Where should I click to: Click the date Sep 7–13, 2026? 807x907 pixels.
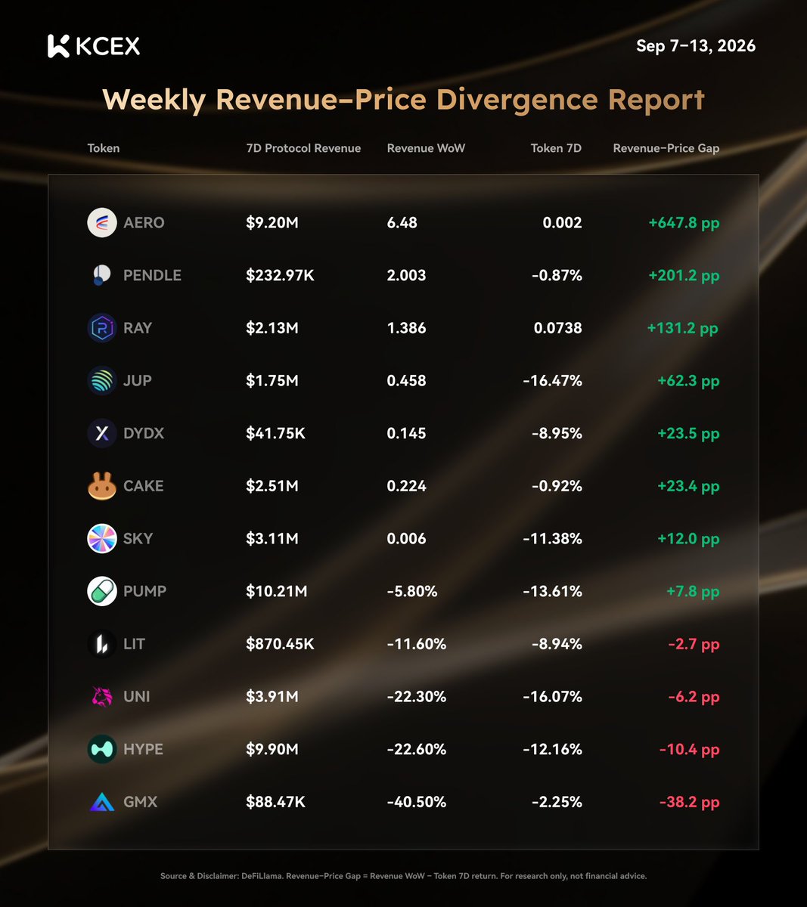[696, 45]
